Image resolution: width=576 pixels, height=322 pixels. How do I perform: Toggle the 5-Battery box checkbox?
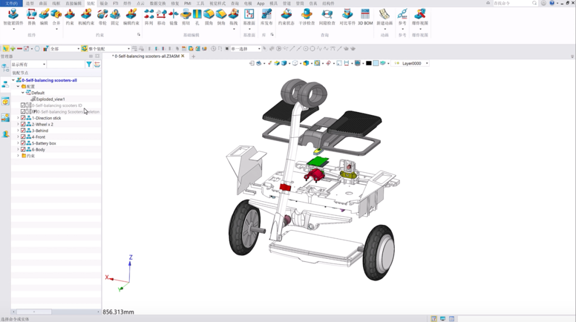coord(23,143)
